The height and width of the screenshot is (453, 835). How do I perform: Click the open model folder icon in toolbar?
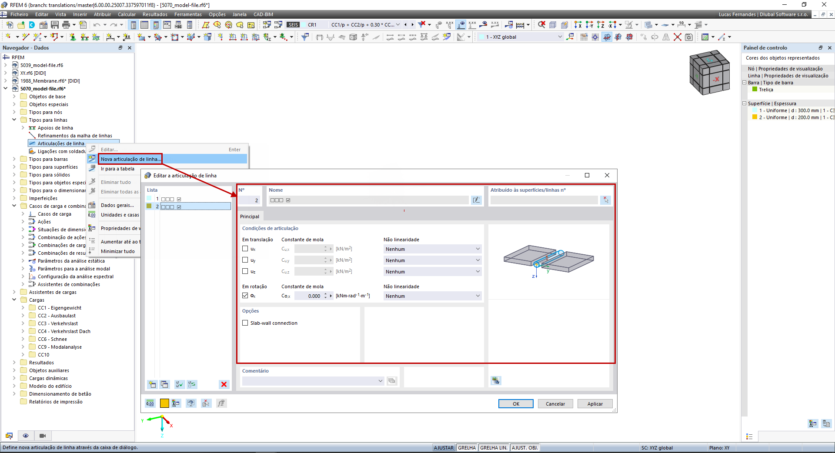click(21, 25)
